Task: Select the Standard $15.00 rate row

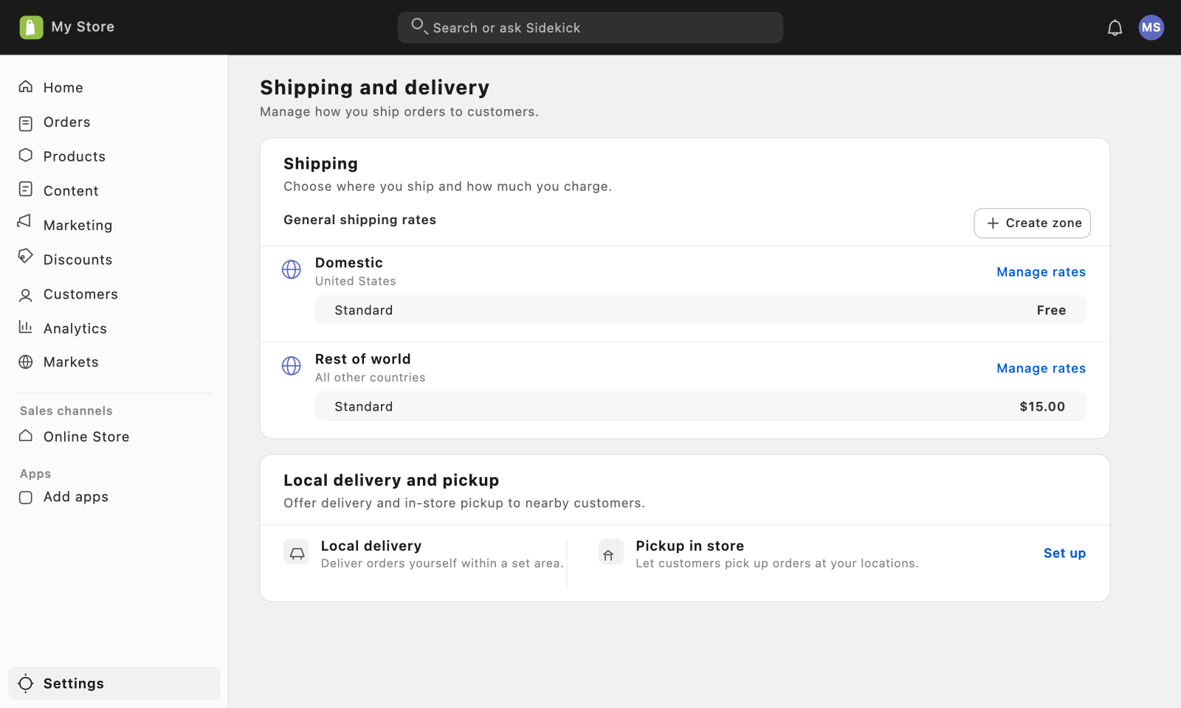Action: point(700,407)
